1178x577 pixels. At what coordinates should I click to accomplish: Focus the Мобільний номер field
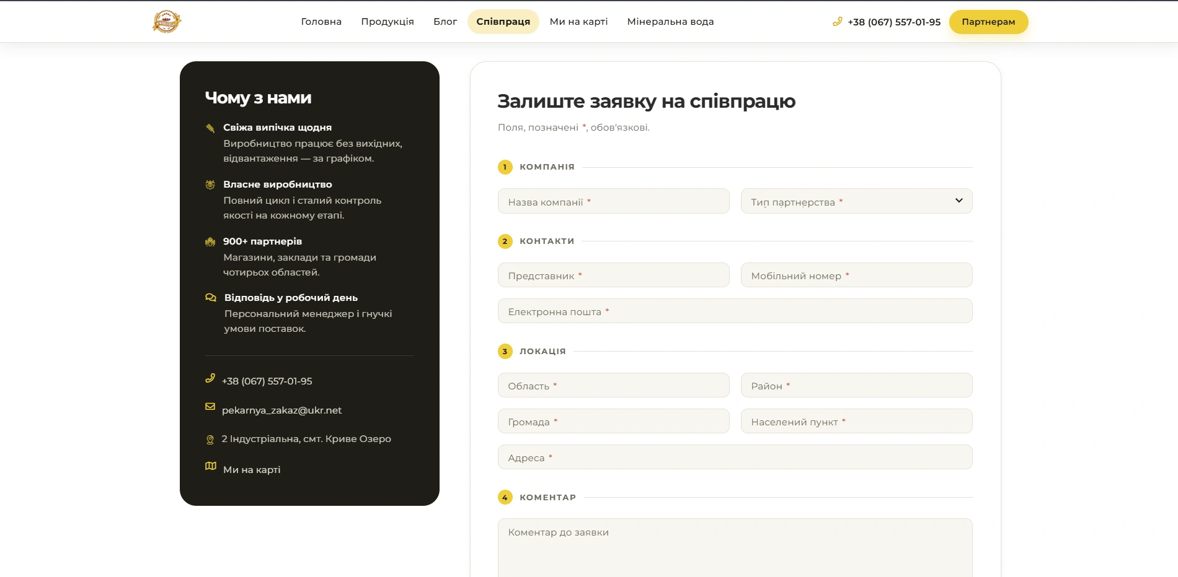tap(856, 275)
